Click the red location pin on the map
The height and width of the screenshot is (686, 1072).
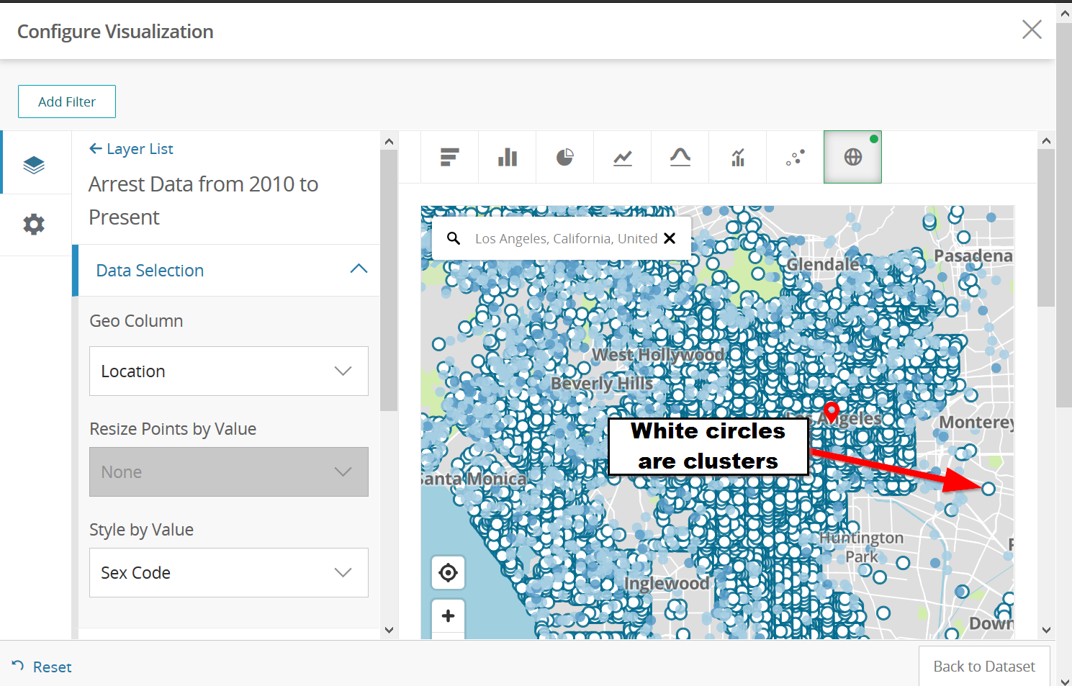(x=832, y=411)
